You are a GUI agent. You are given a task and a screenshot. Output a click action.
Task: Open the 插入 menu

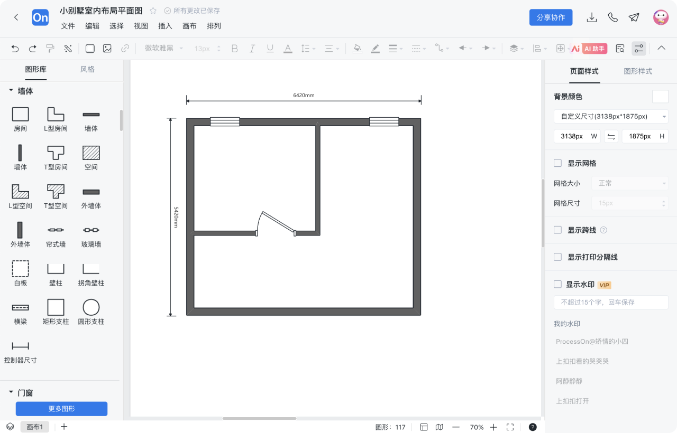[x=165, y=26]
